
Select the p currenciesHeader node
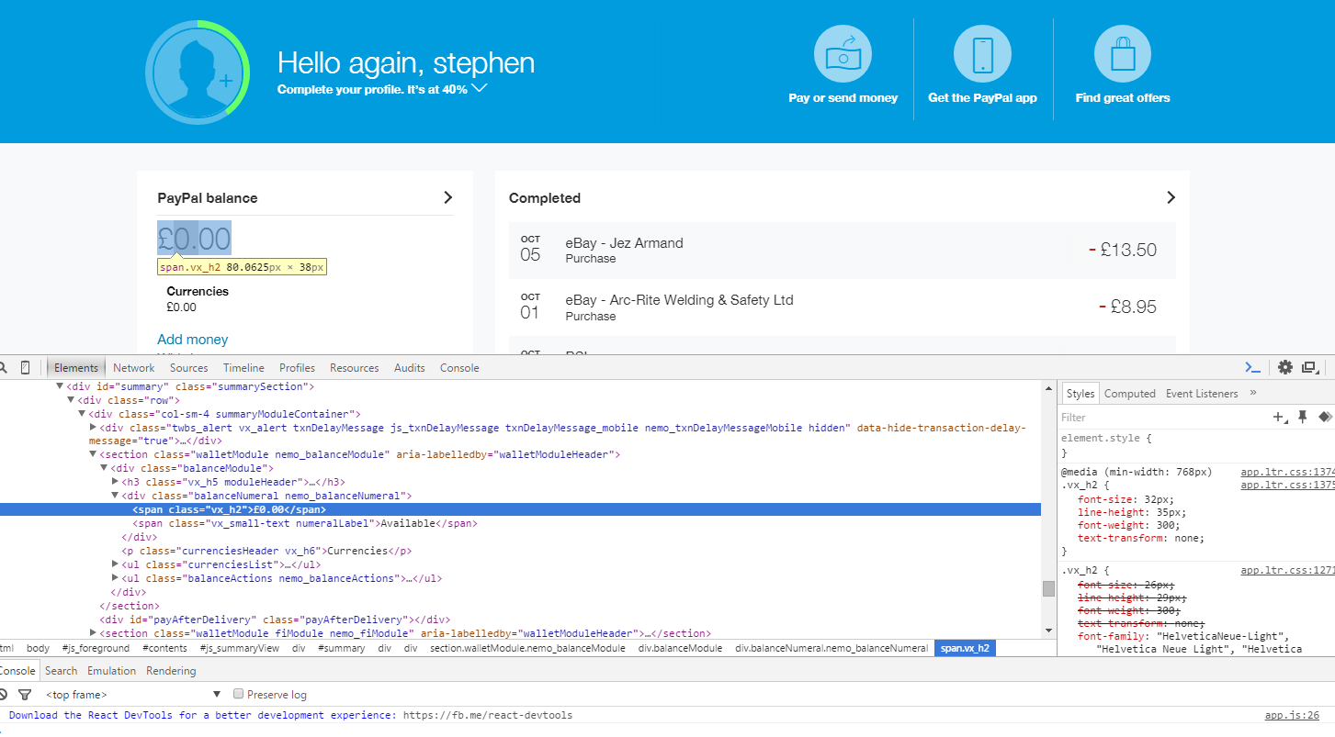click(266, 551)
